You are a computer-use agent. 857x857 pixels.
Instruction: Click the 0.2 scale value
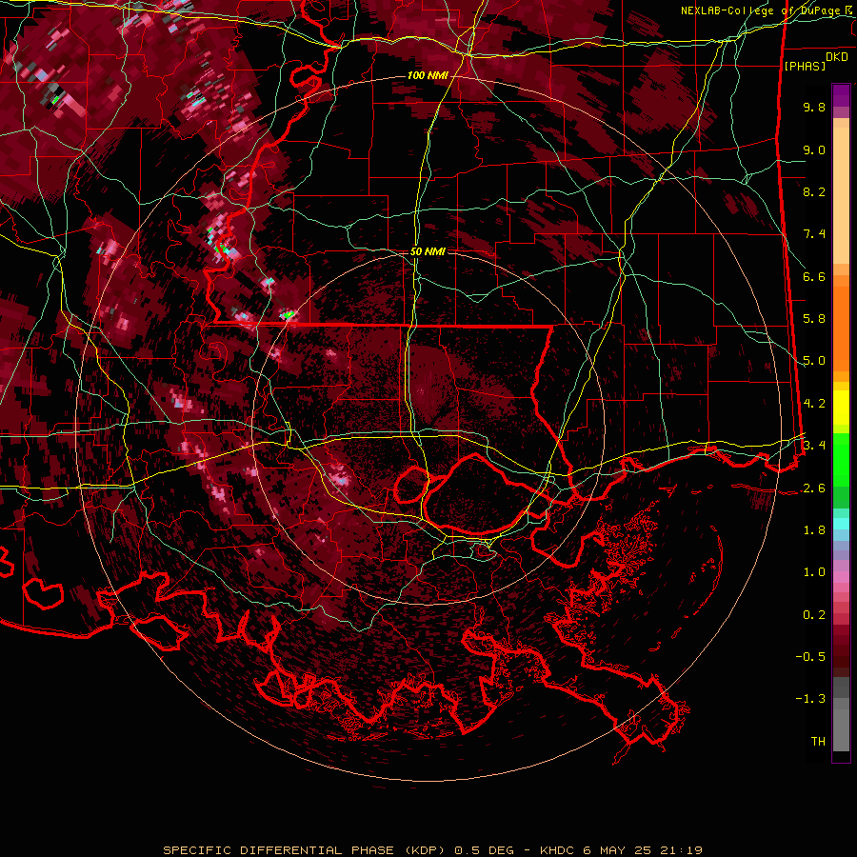[x=814, y=615]
